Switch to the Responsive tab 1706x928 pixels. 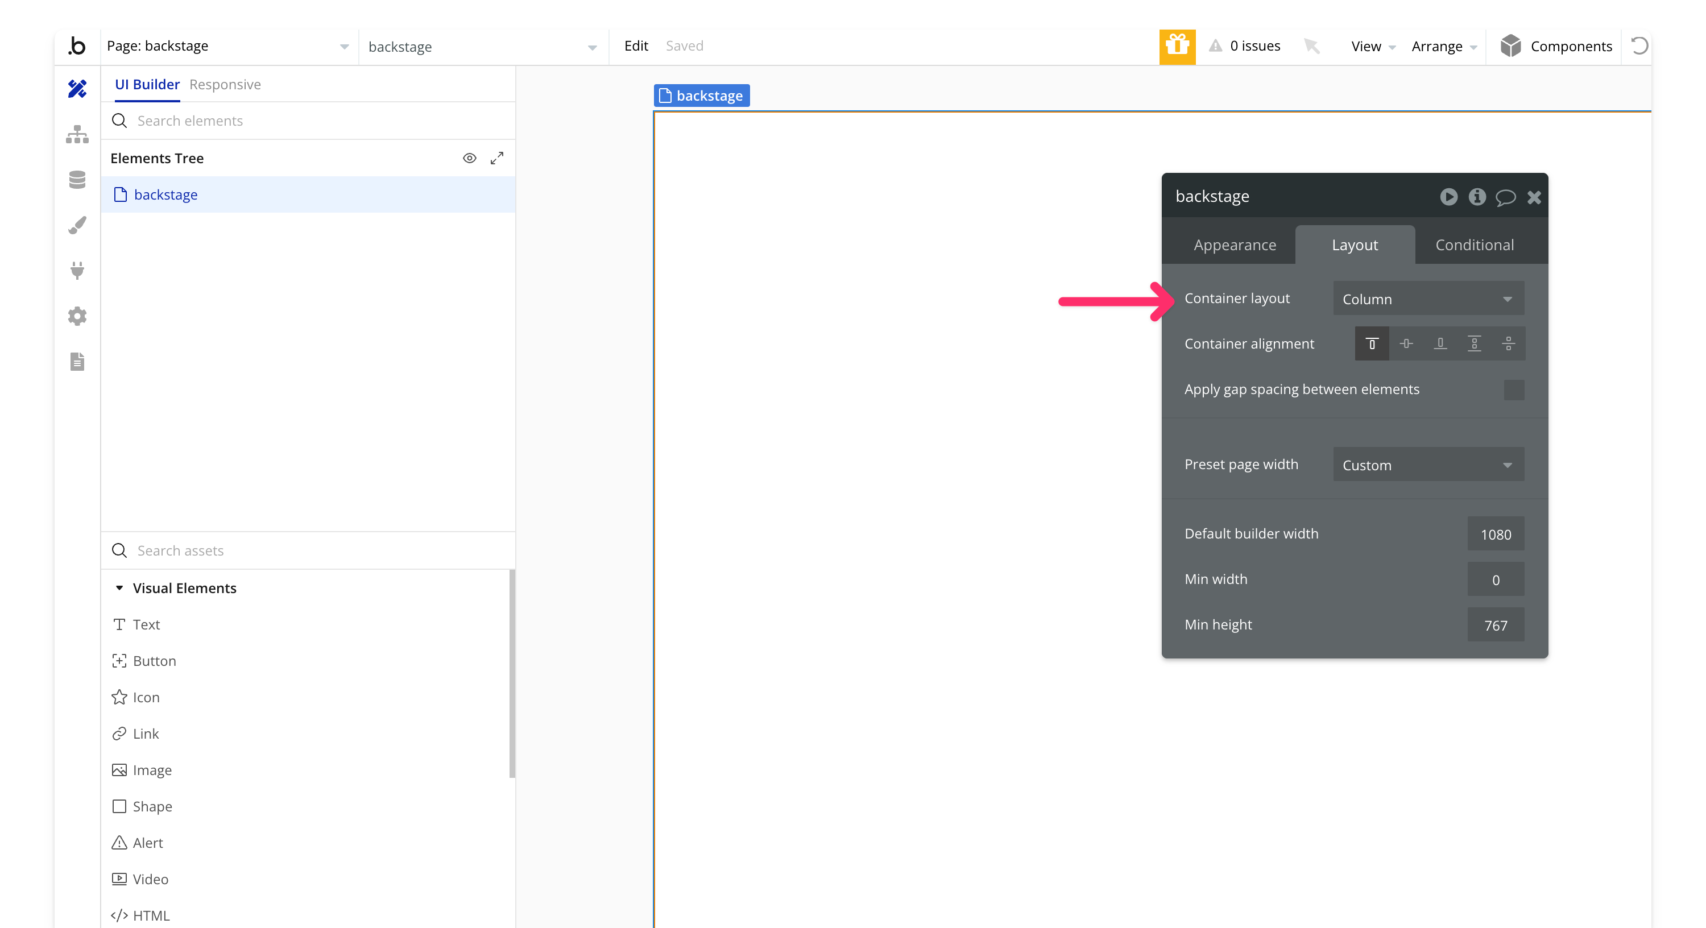pos(225,85)
